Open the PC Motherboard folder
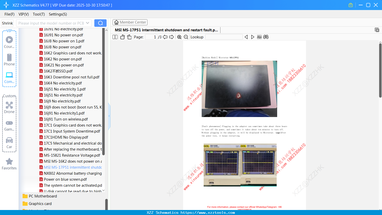This screenshot has width=382, height=215. point(43,196)
